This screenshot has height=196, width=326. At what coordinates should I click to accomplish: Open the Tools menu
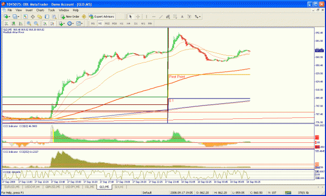click(52, 10)
